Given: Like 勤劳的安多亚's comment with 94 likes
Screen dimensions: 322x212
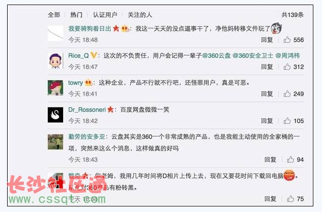Looking at the screenshot, I should pyautogui.click(x=290, y=160).
